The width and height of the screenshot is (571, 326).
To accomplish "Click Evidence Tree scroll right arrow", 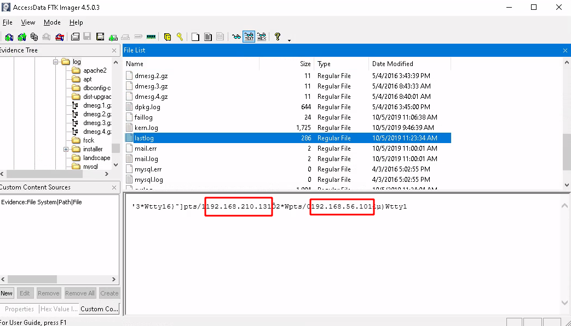I will (x=106, y=174).
